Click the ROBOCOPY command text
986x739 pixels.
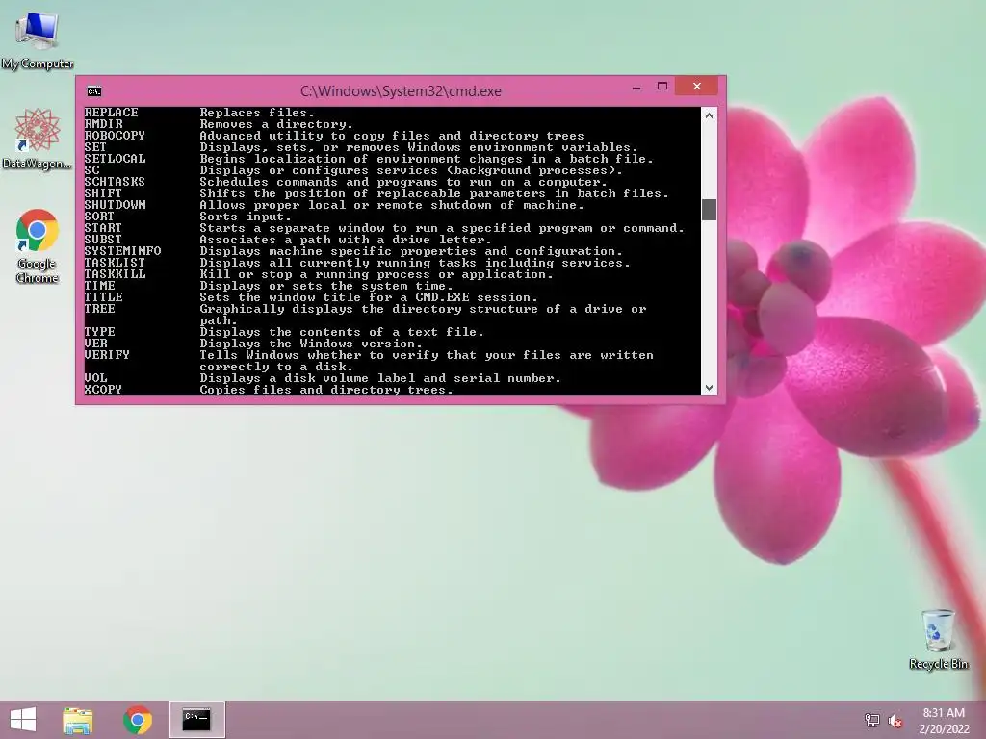(x=115, y=136)
